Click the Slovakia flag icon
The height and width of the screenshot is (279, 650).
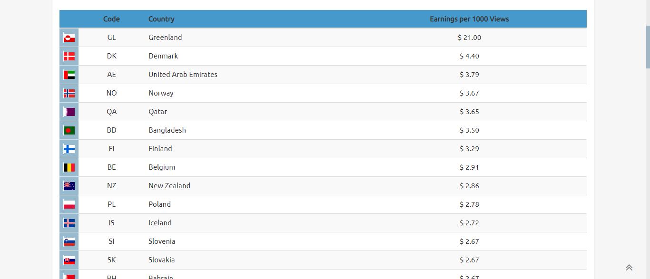pyautogui.click(x=69, y=260)
